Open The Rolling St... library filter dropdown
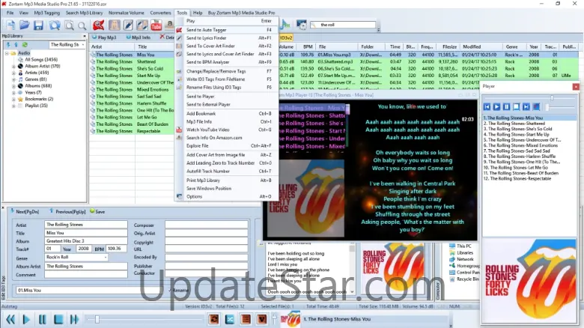 click(x=82, y=45)
